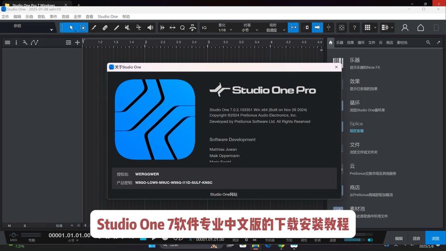Close the 关于Studio One dialog
This screenshot has width=446, height=251.
click(336, 67)
